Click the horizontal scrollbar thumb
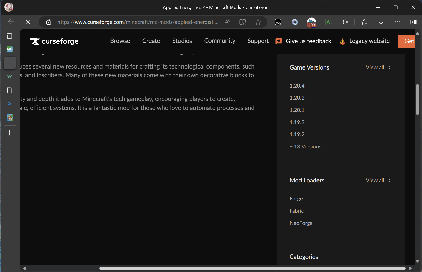Screen dimensions: 422x272 coord(252,268)
